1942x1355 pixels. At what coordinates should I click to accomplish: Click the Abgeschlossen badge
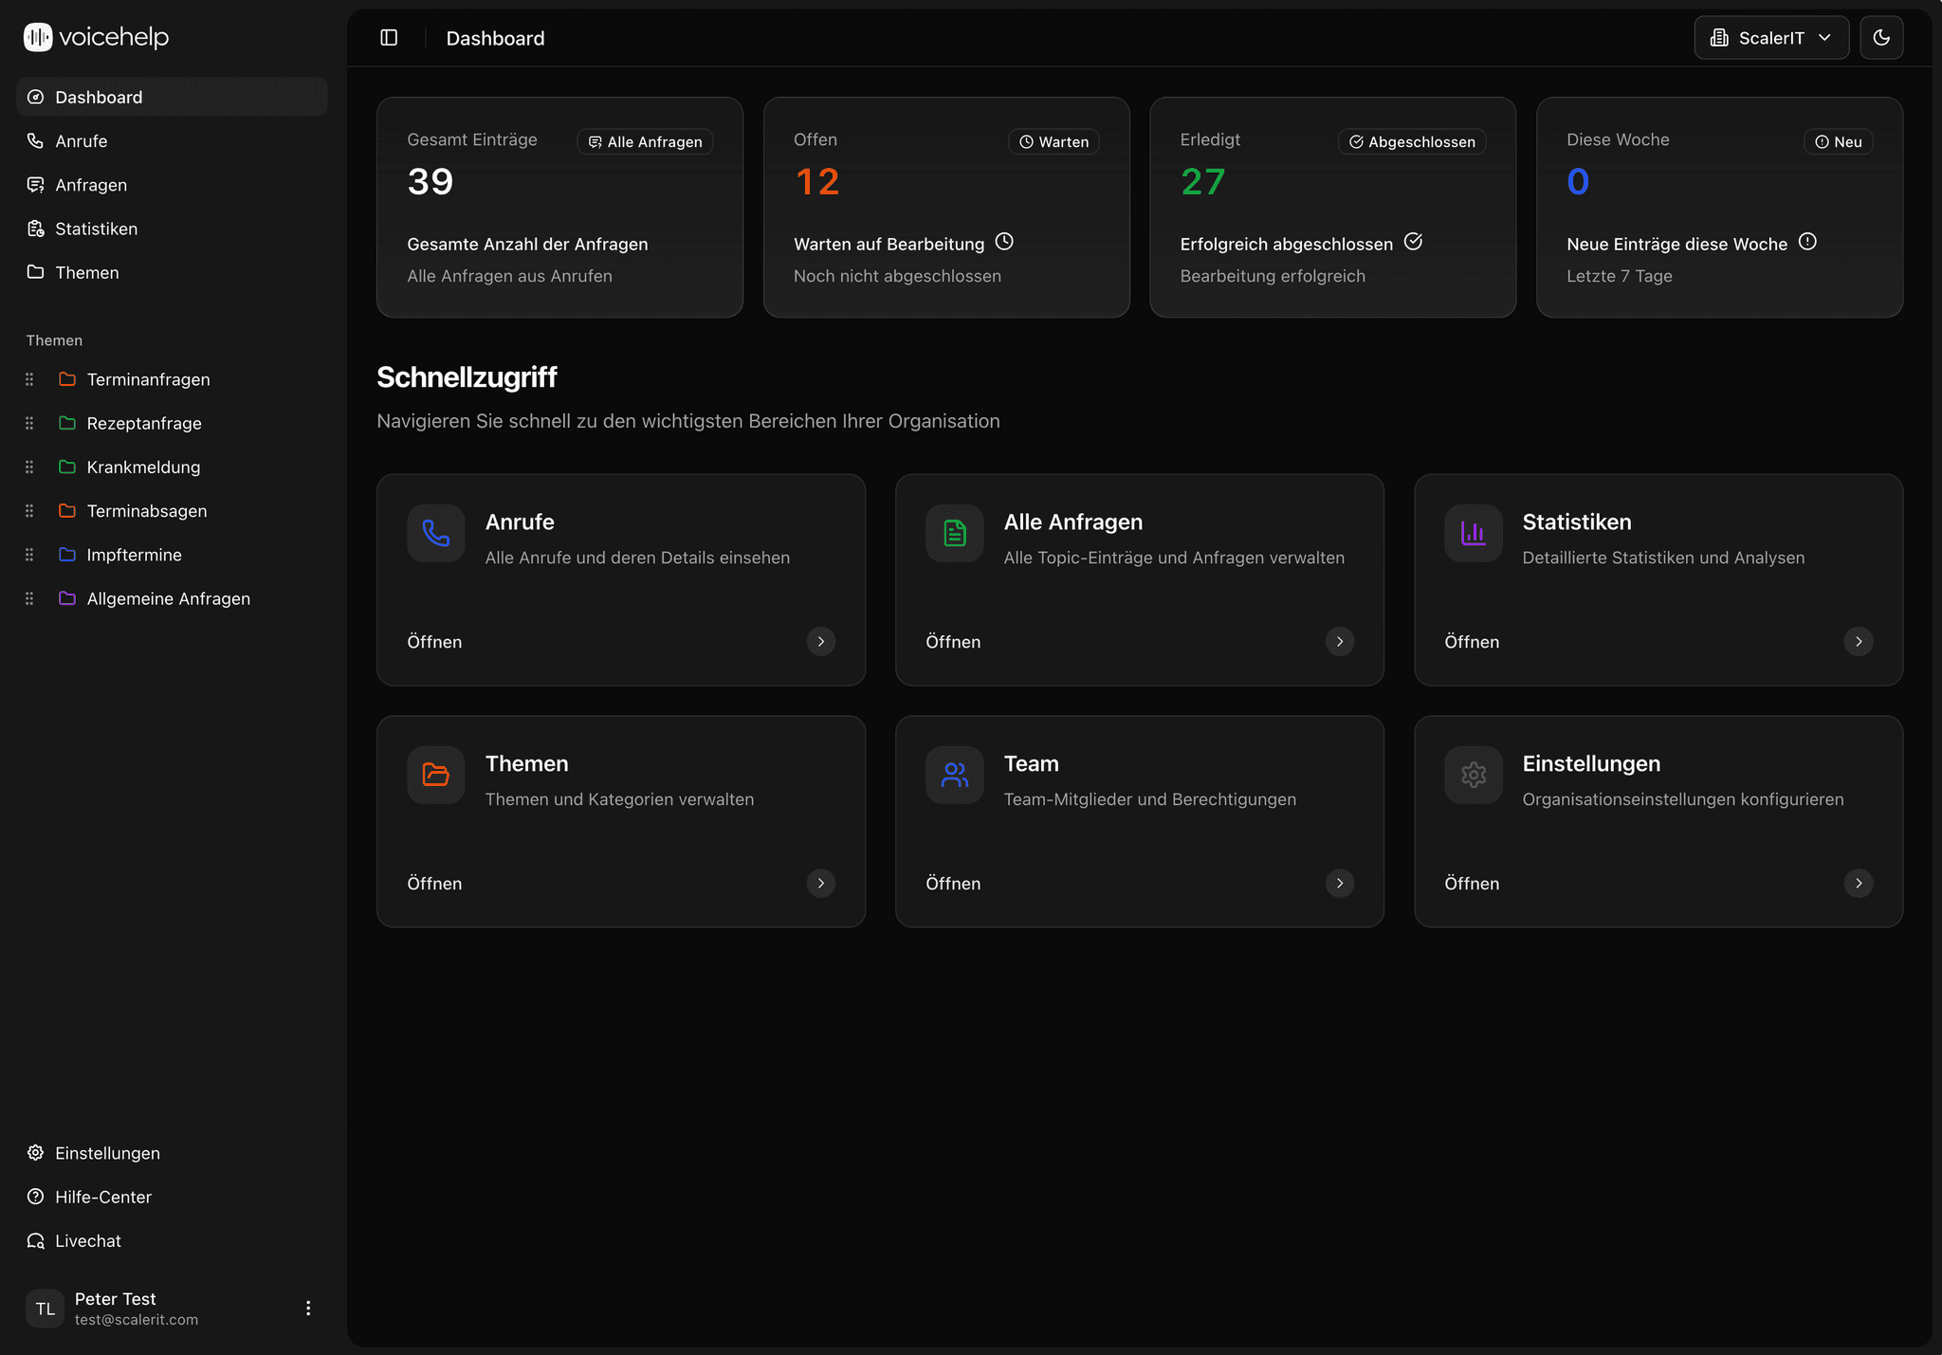click(x=1412, y=141)
